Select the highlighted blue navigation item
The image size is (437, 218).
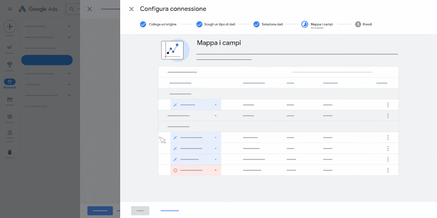47,60
